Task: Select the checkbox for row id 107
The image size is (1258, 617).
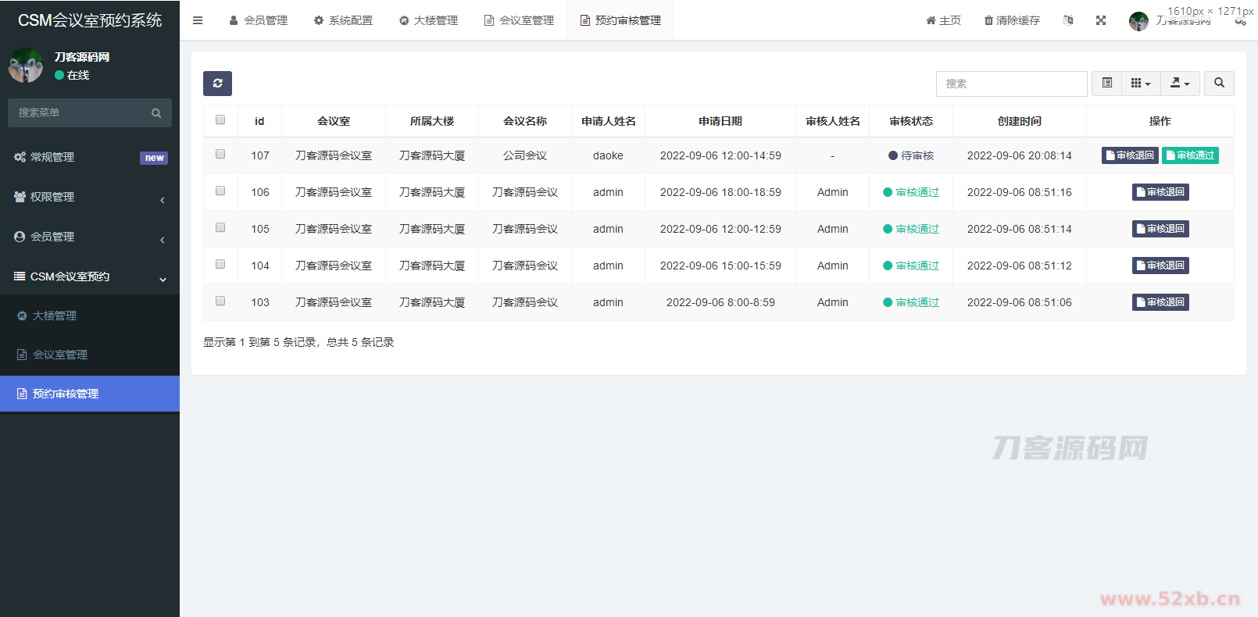Action: [x=220, y=155]
